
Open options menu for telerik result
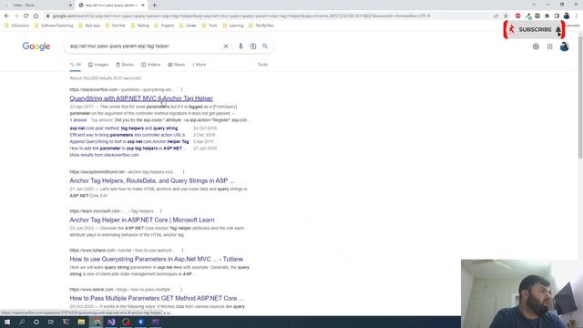181,290
